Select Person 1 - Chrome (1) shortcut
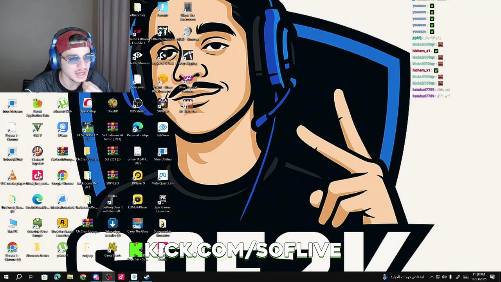Image resolution: width=501 pixels, height=282 pixels. click(x=13, y=252)
